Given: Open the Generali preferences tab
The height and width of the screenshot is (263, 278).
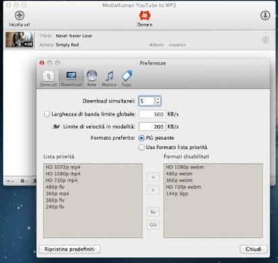Looking at the screenshot, I should 49,78.
